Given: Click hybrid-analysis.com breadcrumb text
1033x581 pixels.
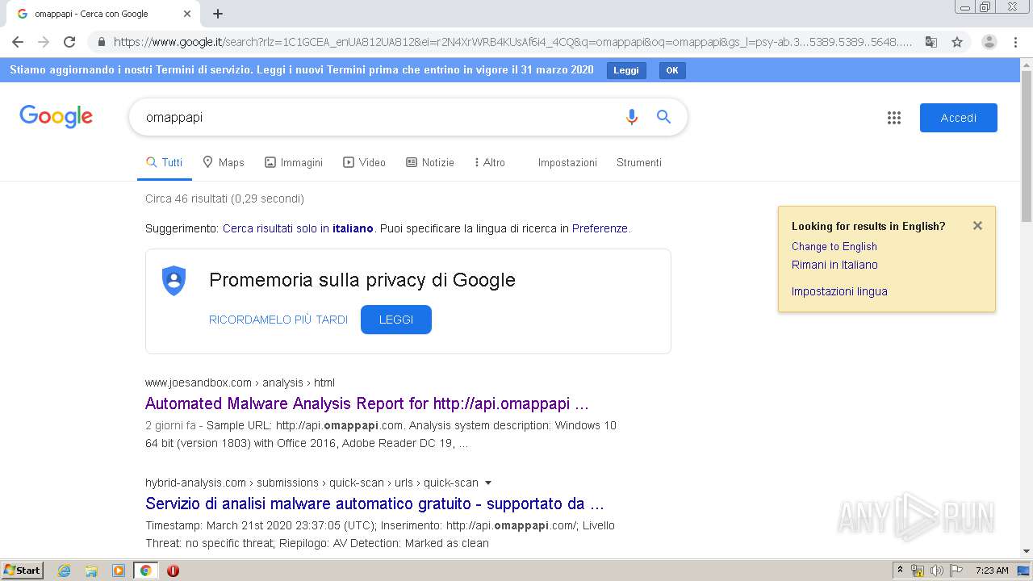Looking at the screenshot, I should [x=195, y=483].
